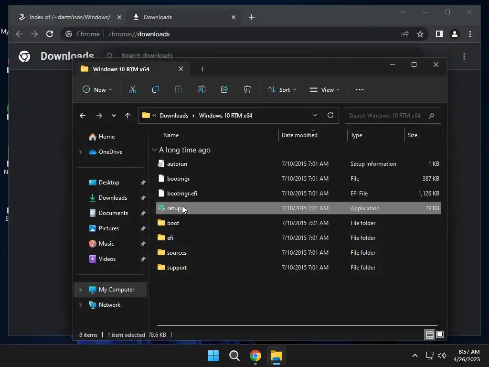Image resolution: width=489 pixels, height=367 pixels.
Task: Click the Search Windows 10 RTM x64 field
Action: (393, 116)
